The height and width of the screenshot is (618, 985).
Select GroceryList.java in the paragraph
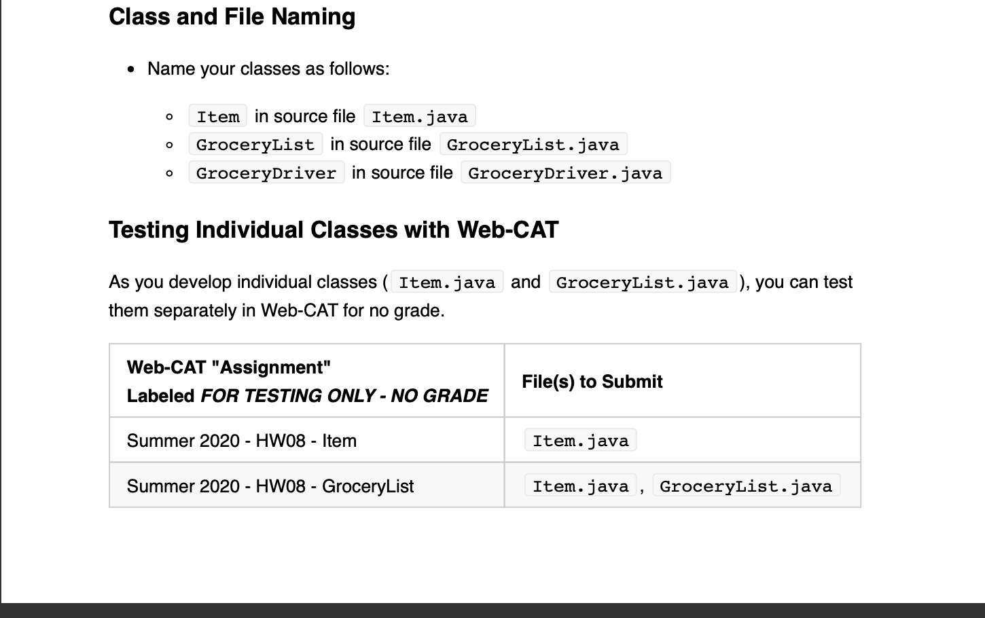coord(642,282)
